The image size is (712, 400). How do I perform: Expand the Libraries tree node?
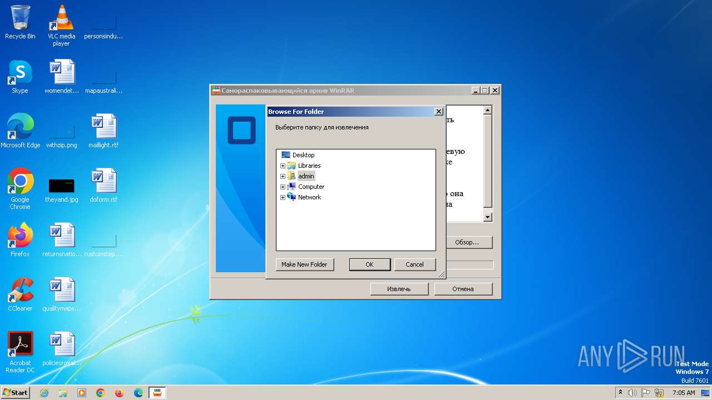[283, 166]
